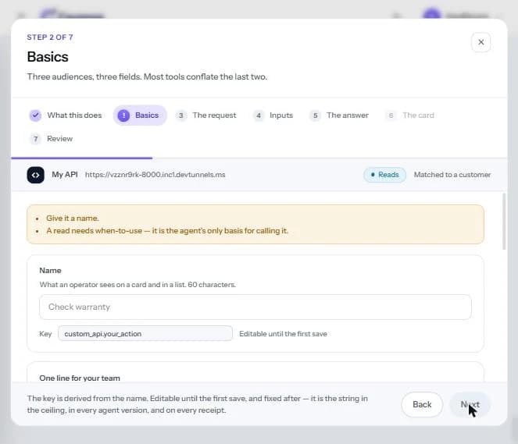Click the checkmark icon beside What this does
Viewport: 518px width, 444px height.
(35, 115)
